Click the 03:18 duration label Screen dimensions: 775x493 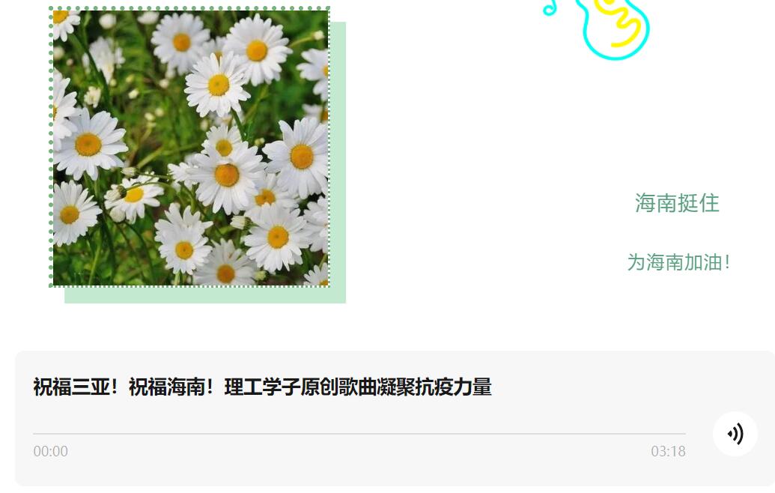click(x=668, y=451)
